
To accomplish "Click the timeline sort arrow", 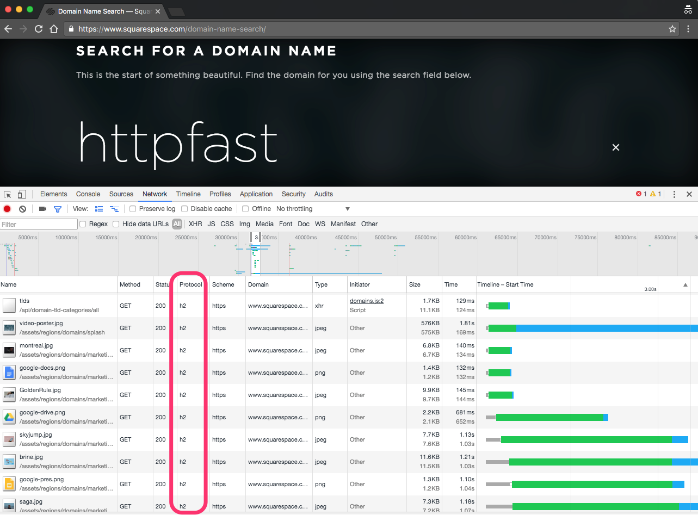I will tap(685, 285).
